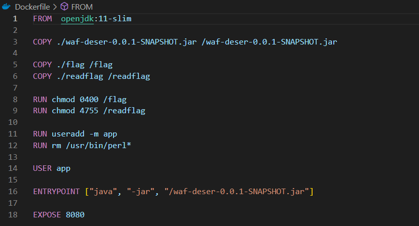
Task: Click /readflag path on line 9
Action: tap(124, 110)
